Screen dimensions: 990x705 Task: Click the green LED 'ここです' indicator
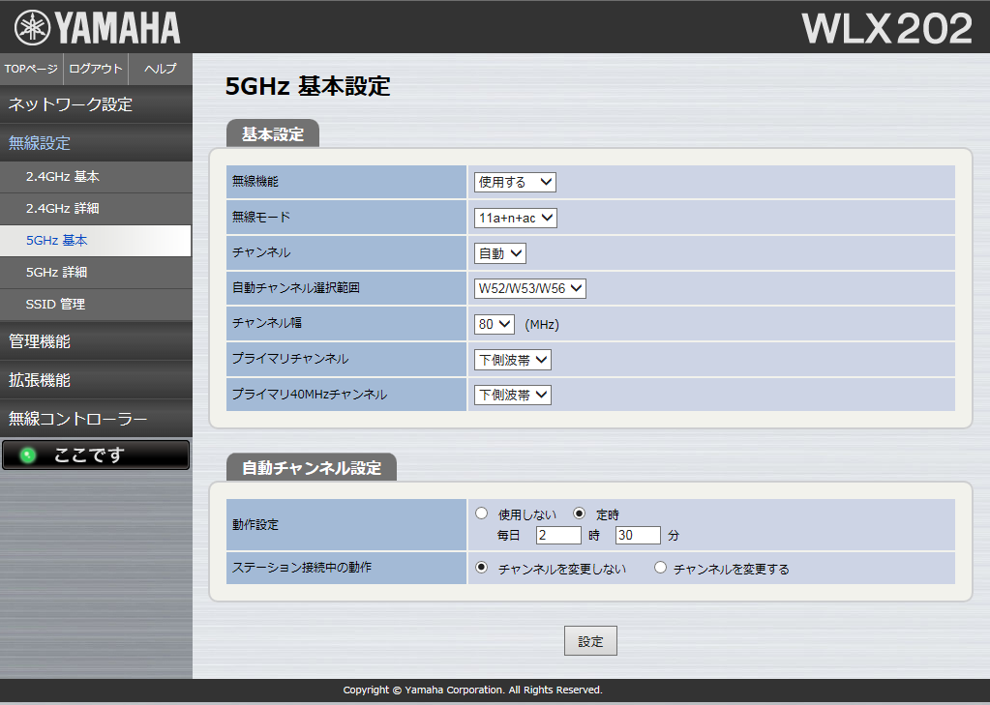[95, 455]
